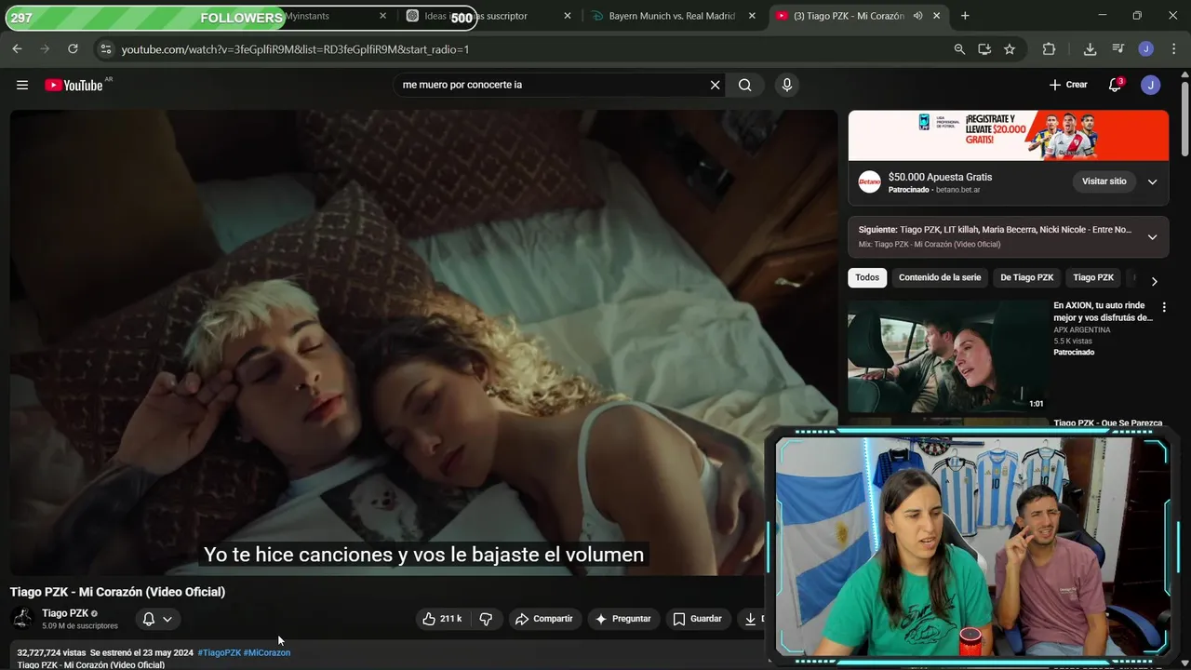Start voice search with the microphone
The height and width of the screenshot is (670, 1191).
coord(787,85)
